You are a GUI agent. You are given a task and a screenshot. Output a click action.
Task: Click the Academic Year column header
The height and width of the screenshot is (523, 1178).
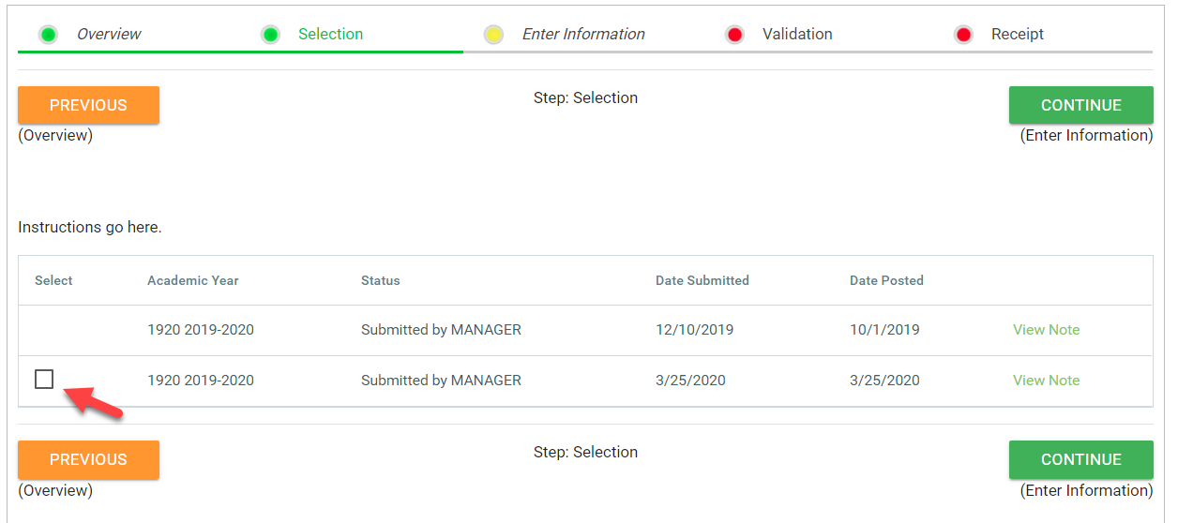pyautogui.click(x=193, y=280)
